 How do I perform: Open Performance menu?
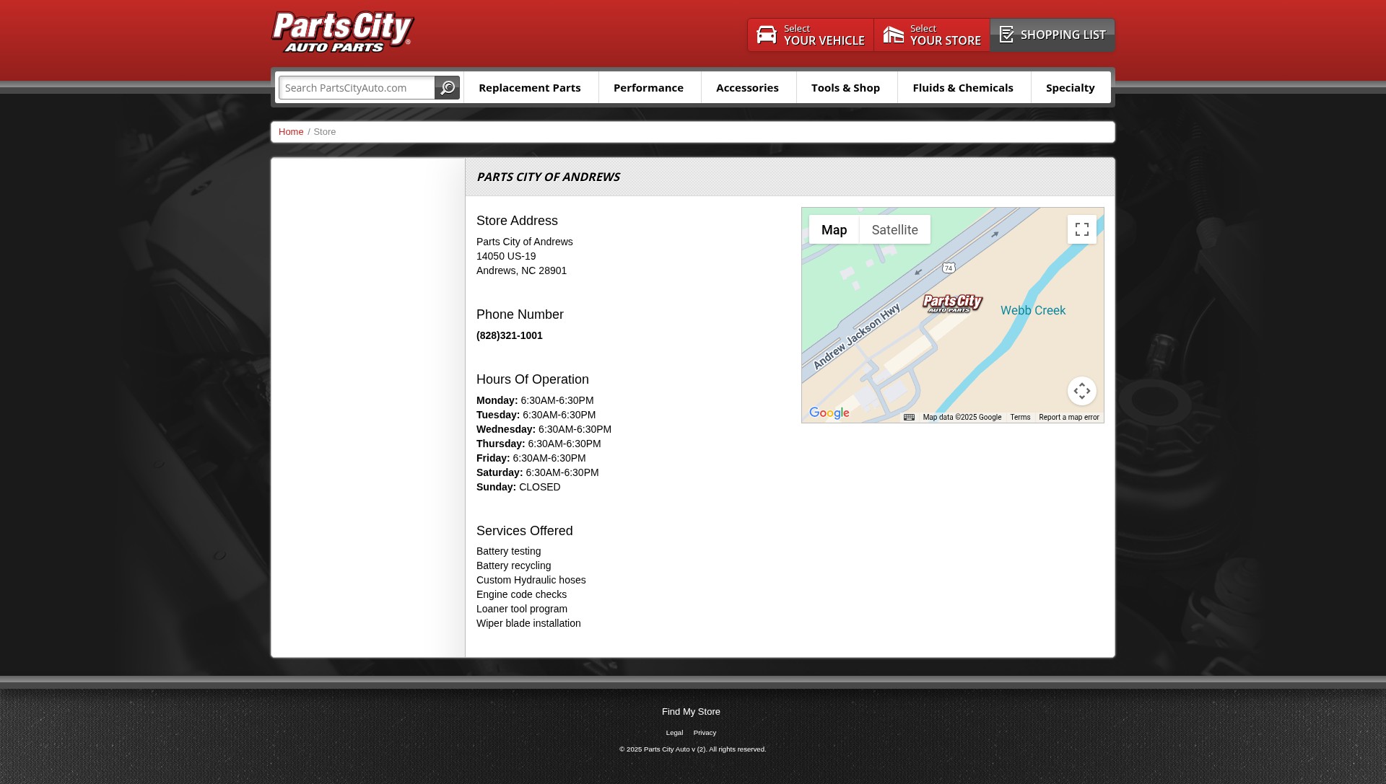(x=648, y=87)
